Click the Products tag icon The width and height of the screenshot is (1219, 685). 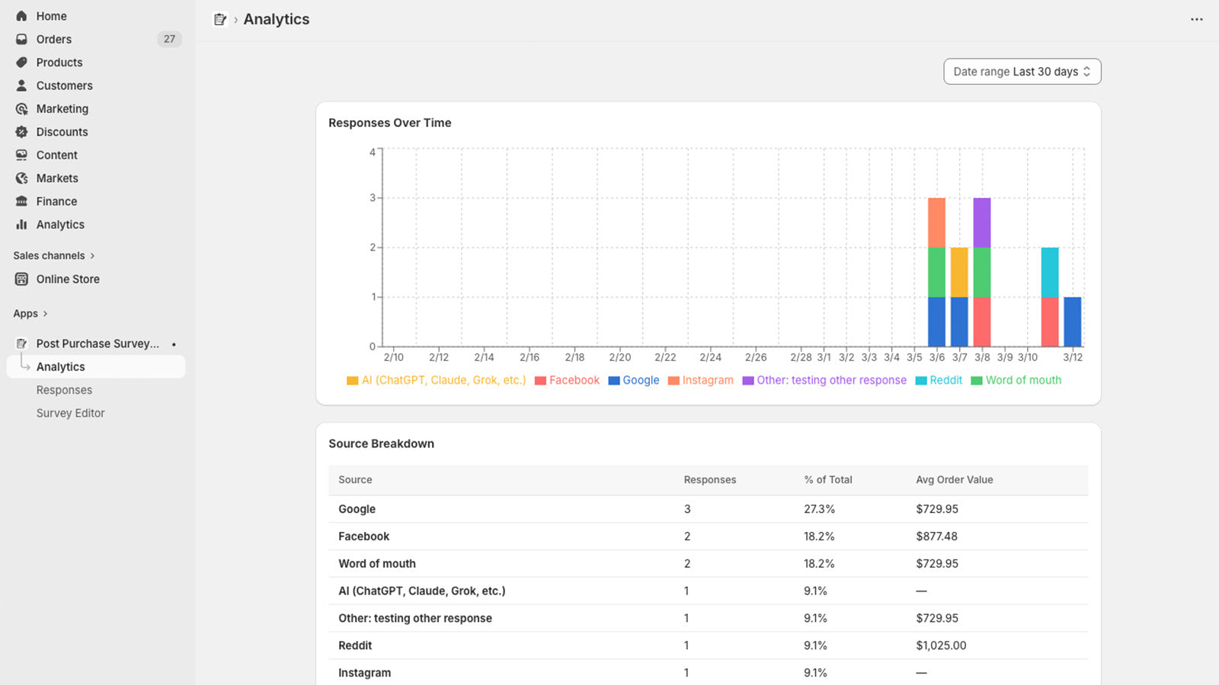pos(21,62)
